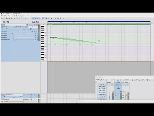The width and height of the screenshot is (154, 116).
Task: Adjust the Modulation slider handle
Action: tap(14, 37)
